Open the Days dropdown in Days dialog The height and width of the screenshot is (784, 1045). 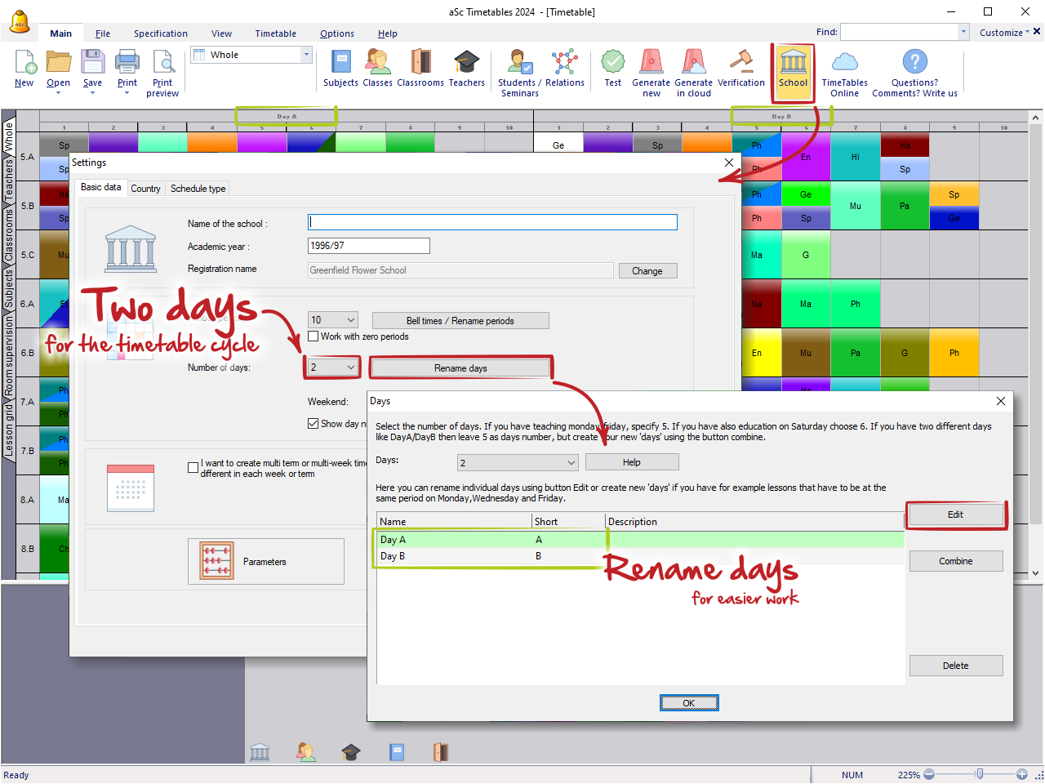click(x=518, y=463)
